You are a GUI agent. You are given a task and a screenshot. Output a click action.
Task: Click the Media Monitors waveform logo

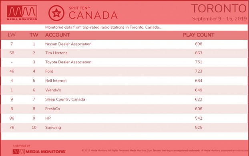tap(22, 13)
